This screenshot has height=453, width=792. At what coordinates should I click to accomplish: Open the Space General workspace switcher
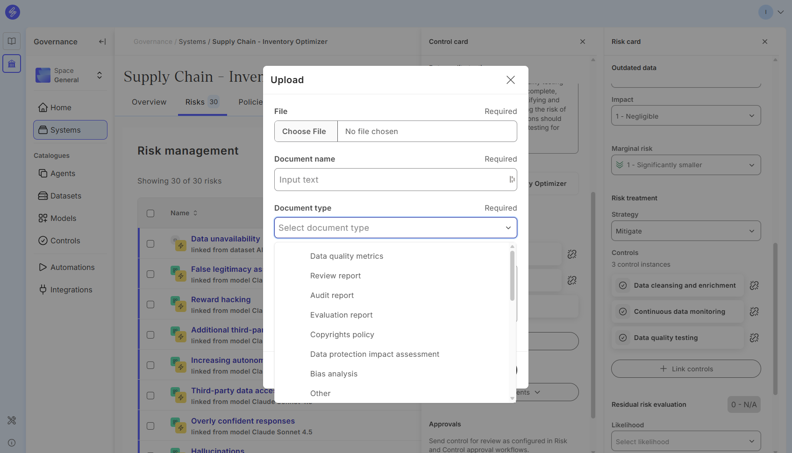point(70,75)
